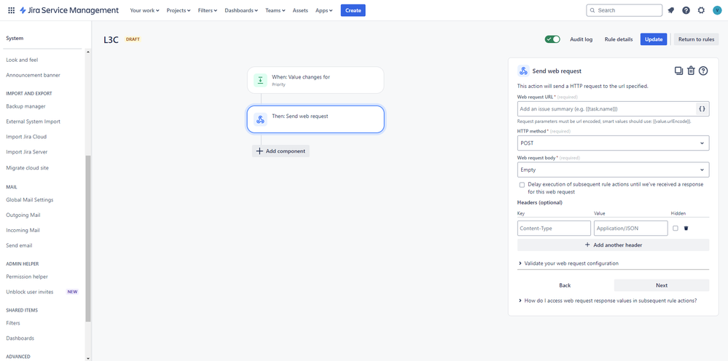Open Outgoing Mail settings
This screenshot has height=361, width=728.
[23, 215]
